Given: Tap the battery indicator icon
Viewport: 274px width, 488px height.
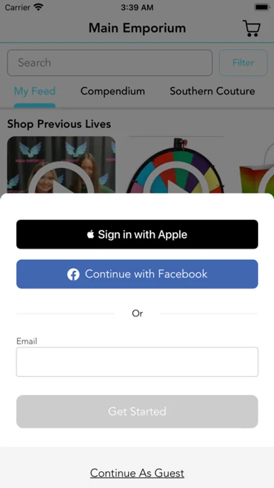Looking at the screenshot, I should (x=262, y=7).
